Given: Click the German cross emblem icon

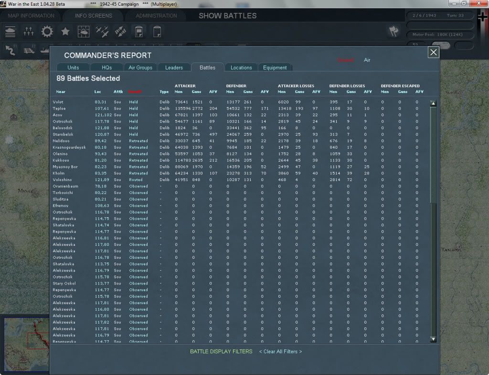Looking at the screenshot, I should click(482, 17).
